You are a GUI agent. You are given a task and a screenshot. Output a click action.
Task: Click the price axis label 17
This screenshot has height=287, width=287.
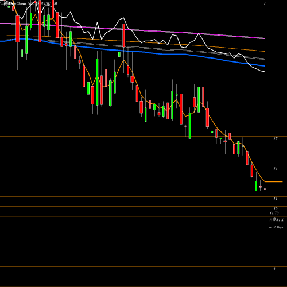[x=275, y=139]
